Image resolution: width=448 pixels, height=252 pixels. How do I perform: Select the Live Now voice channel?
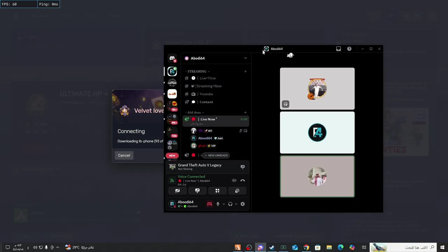click(216, 121)
